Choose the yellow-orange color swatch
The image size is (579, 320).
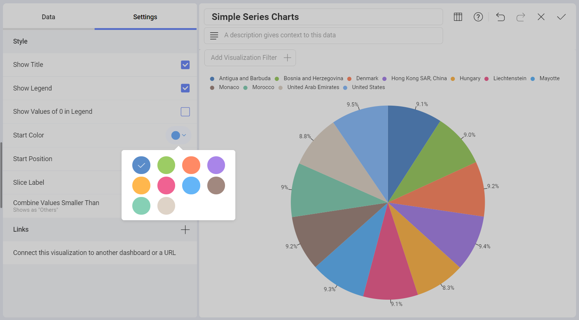[x=141, y=185]
